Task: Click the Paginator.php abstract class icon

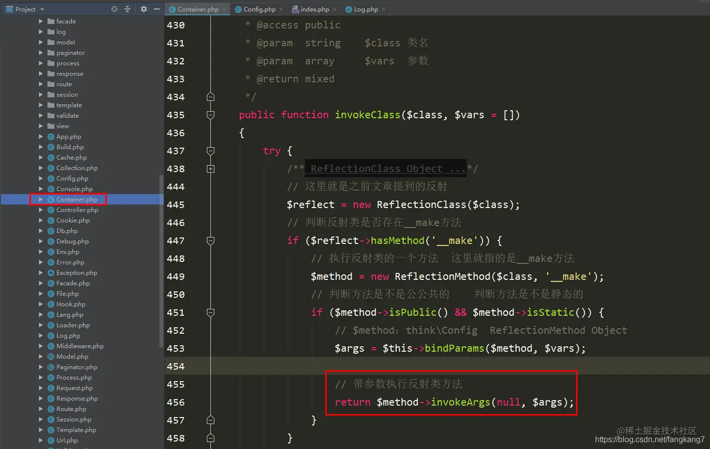Action: tap(51, 367)
